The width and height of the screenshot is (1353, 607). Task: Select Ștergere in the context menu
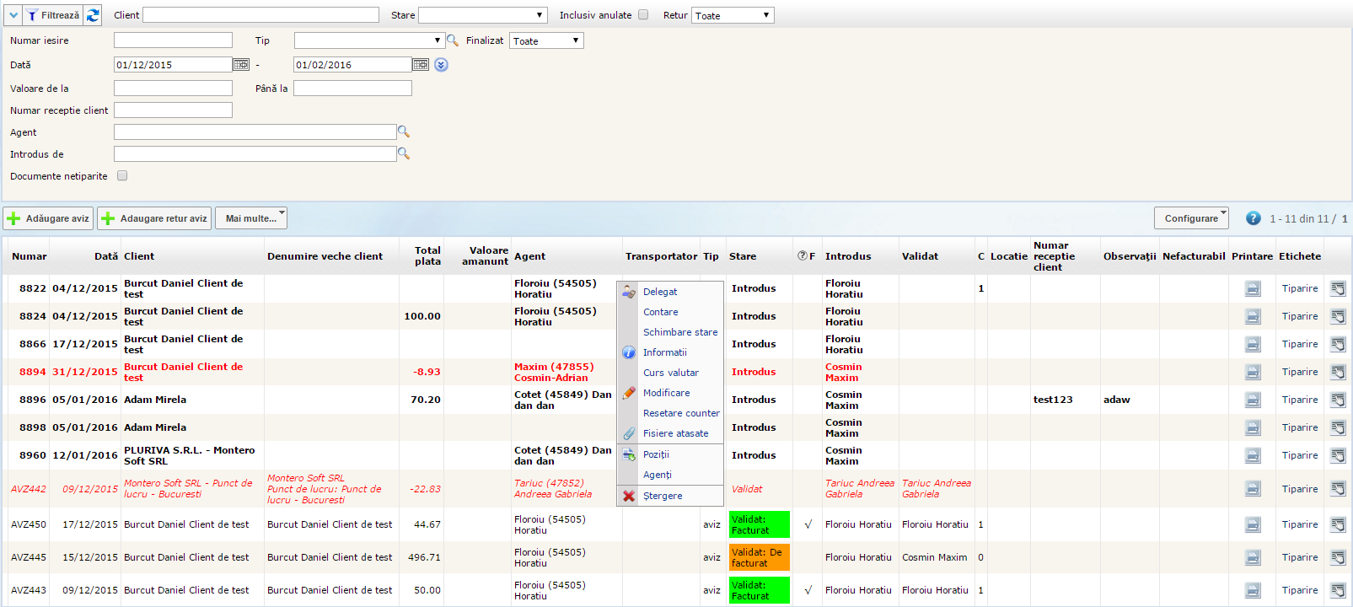point(663,496)
